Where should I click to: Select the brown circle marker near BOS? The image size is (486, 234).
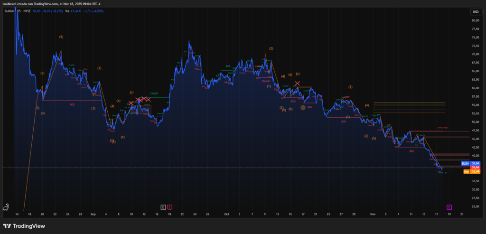point(303,108)
